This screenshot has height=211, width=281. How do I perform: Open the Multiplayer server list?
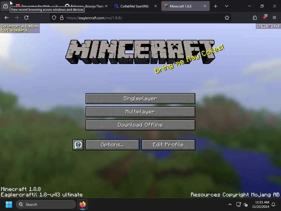pyautogui.click(x=140, y=112)
